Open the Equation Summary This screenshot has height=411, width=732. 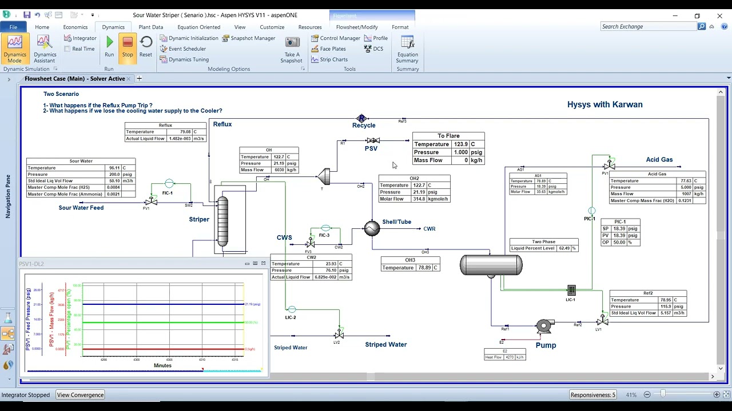[407, 49]
